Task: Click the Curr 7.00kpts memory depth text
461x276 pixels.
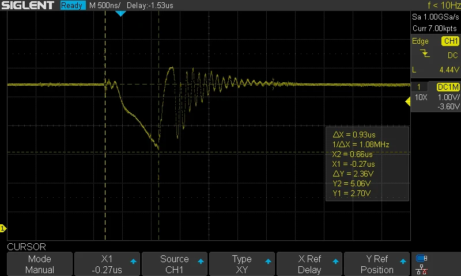Action: pyautogui.click(x=434, y=28)
